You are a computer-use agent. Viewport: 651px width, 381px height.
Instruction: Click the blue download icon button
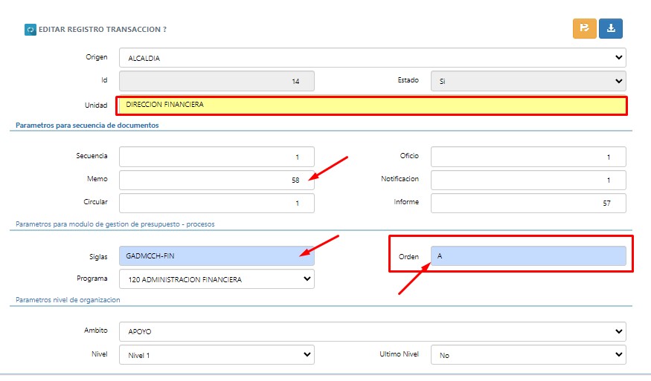click(611, 28)
